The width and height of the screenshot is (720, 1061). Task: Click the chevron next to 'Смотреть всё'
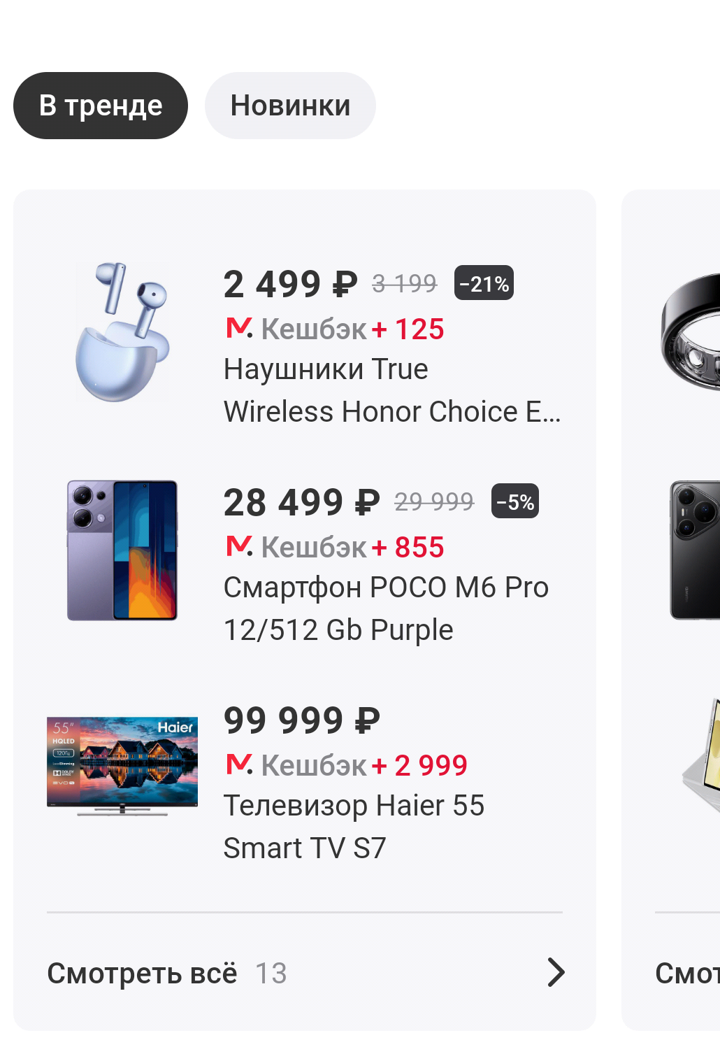[556, 972]
